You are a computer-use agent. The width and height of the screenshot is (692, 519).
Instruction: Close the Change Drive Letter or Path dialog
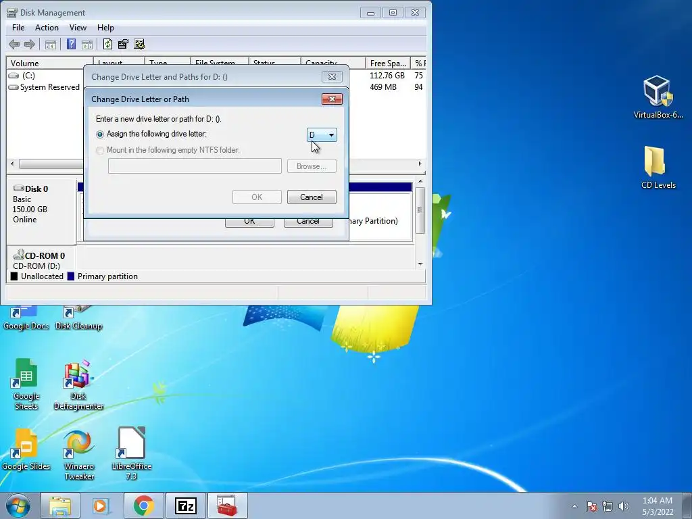(x=332, y=99)
